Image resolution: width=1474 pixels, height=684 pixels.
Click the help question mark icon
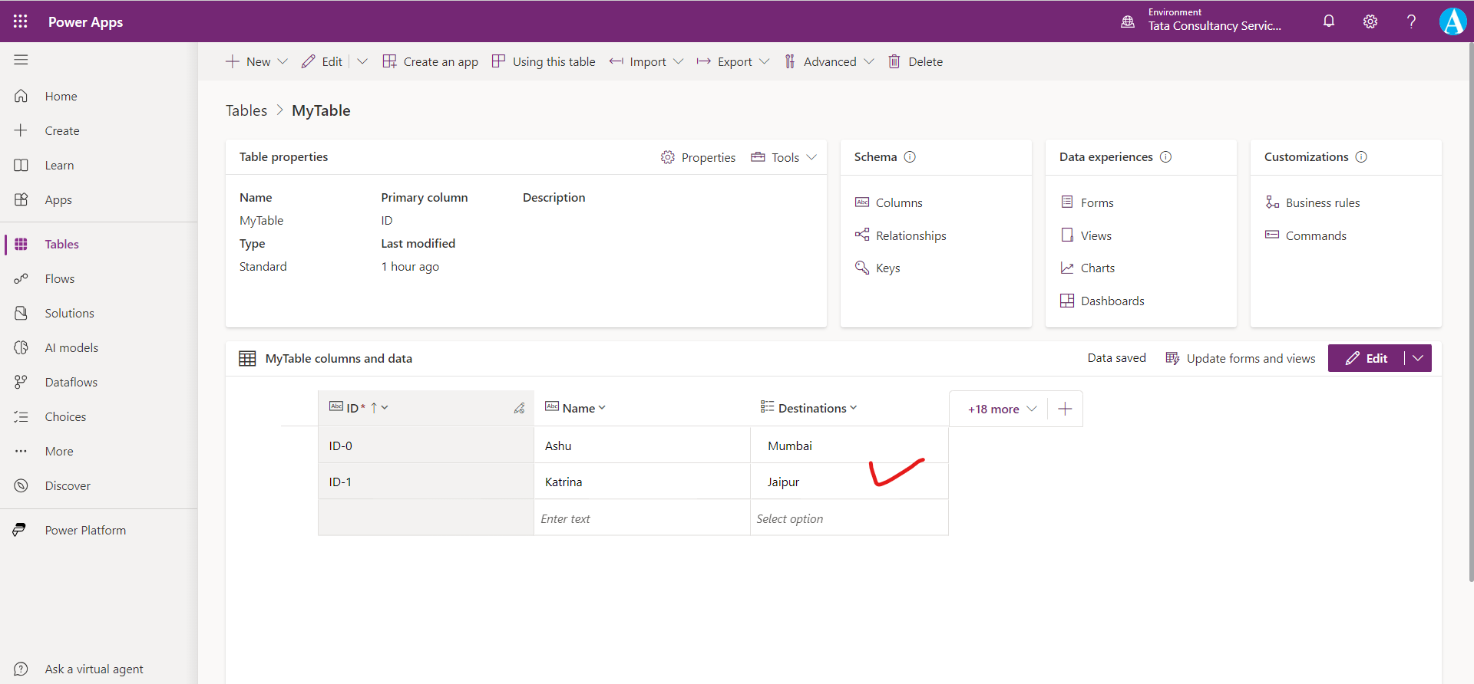pos(1410,21)
